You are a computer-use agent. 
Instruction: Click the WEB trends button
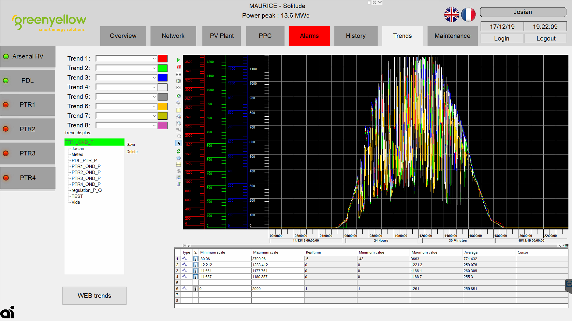pos(94,295)
